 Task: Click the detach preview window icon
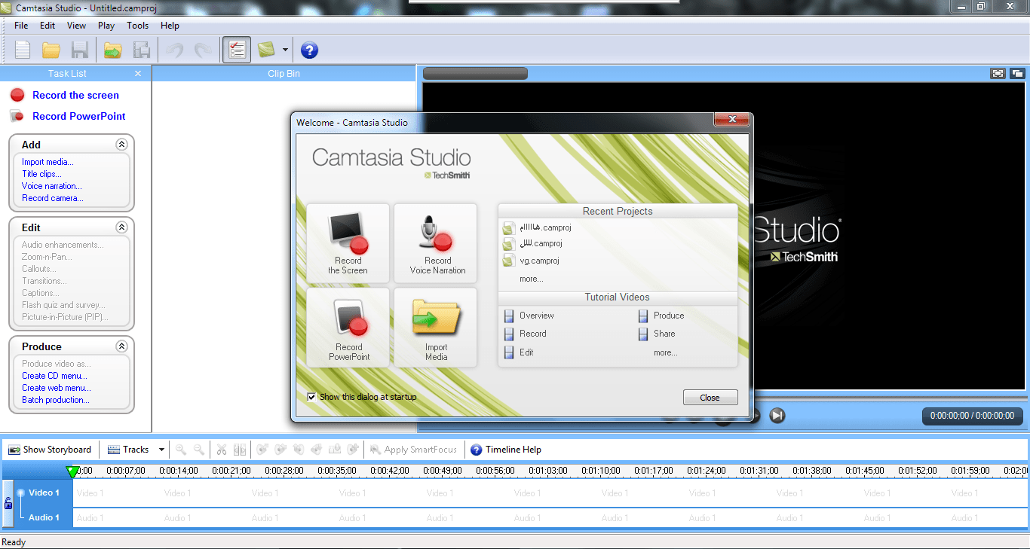1017,73
